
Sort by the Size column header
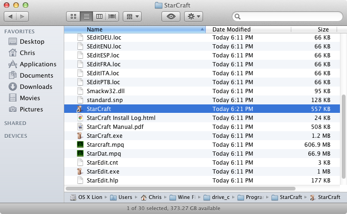tap(314, 30)
